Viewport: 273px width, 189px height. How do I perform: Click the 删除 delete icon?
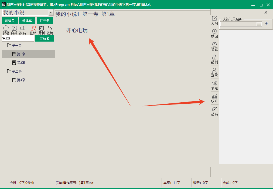tap(33, 28)
